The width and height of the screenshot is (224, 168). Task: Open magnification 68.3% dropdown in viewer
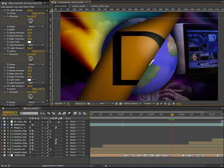60,104
